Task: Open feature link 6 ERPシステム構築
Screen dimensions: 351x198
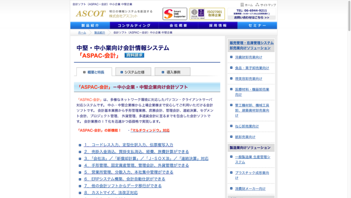Action: 125,179
